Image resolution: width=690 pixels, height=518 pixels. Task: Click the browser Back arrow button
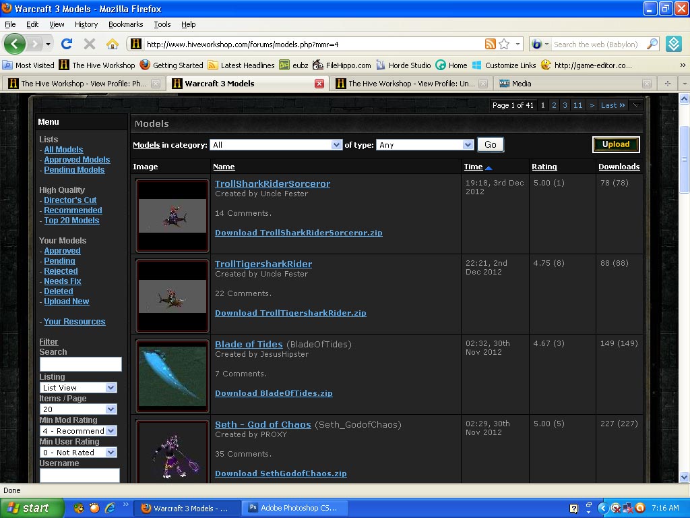[x=15, y=44]
